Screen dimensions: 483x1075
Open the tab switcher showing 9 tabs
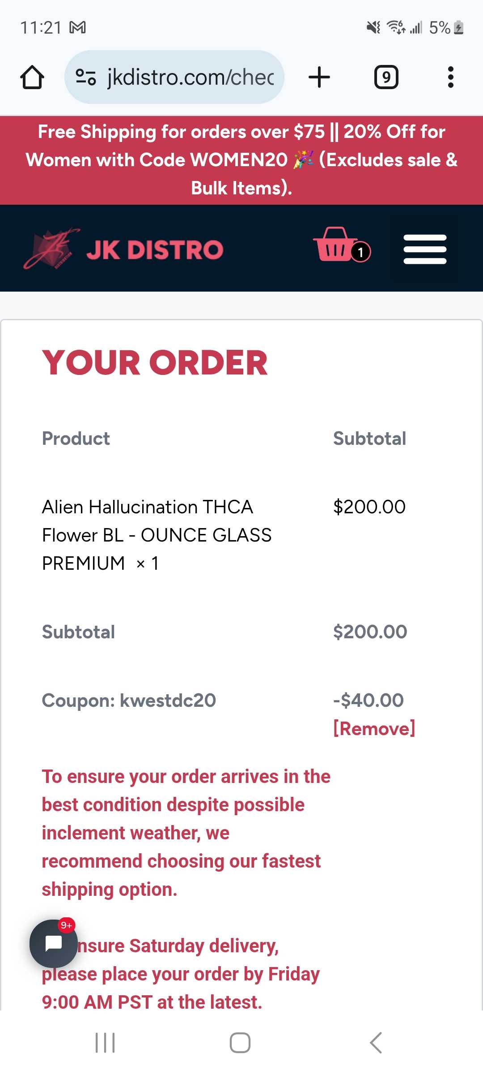(x=386, y=77)
